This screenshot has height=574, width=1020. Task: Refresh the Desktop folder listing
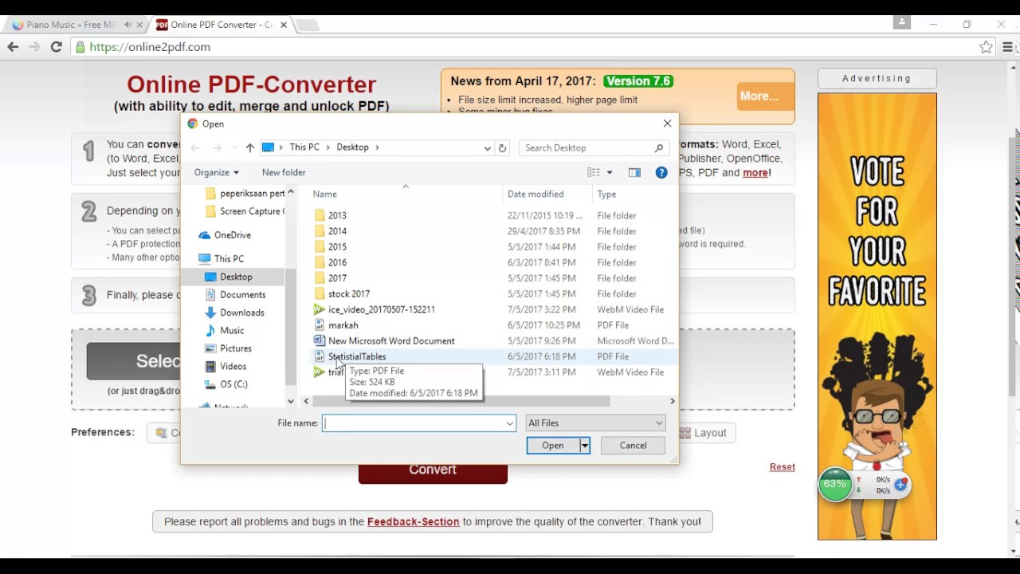502,147
